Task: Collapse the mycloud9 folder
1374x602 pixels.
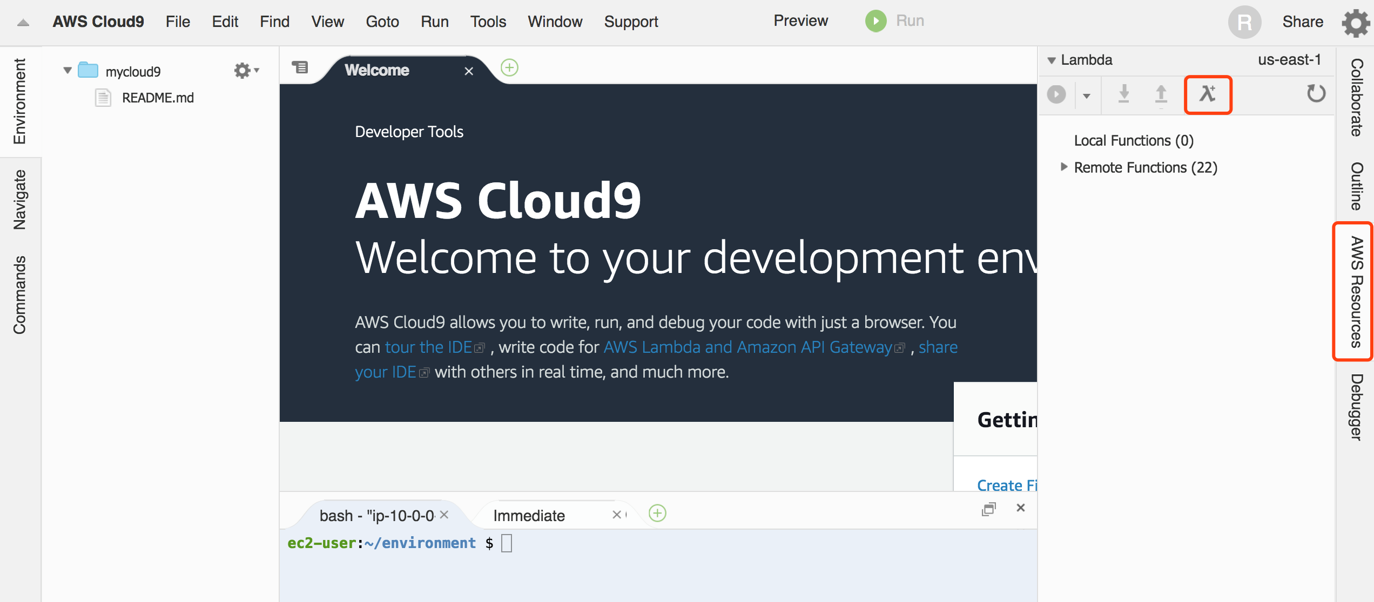Action: coord(68,71)
